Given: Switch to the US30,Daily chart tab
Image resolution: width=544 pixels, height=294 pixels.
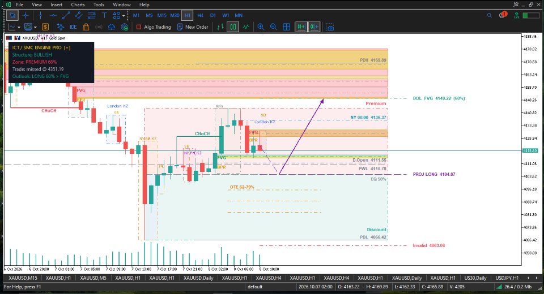Looking at the screenshot, I should pyautogui.click(x=475, y=278).
